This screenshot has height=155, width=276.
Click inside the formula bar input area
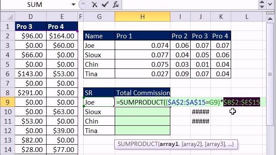click(x=189, y=5)
